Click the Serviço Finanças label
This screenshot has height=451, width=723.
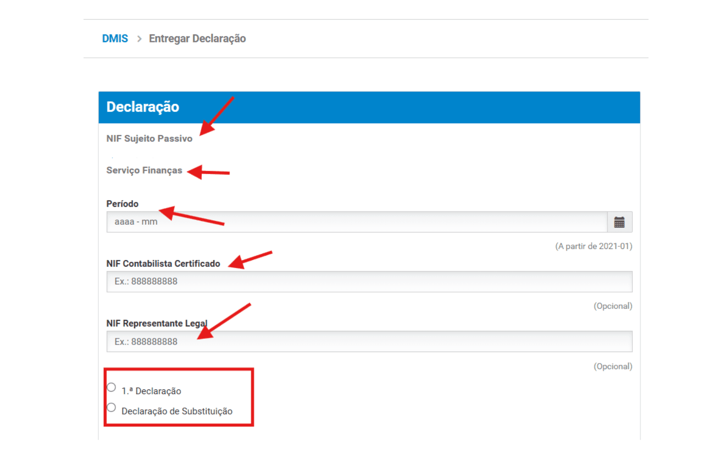pos(144,170)
